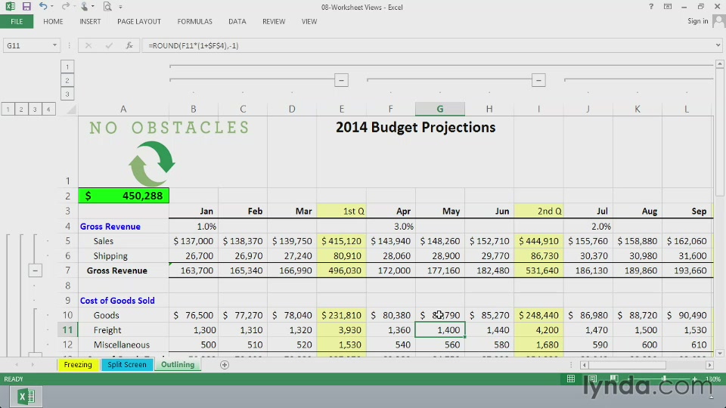
Task: Open the PAGE LAYOUT ribbon tab
Action: pyautogui.click(x=139, y=22)
